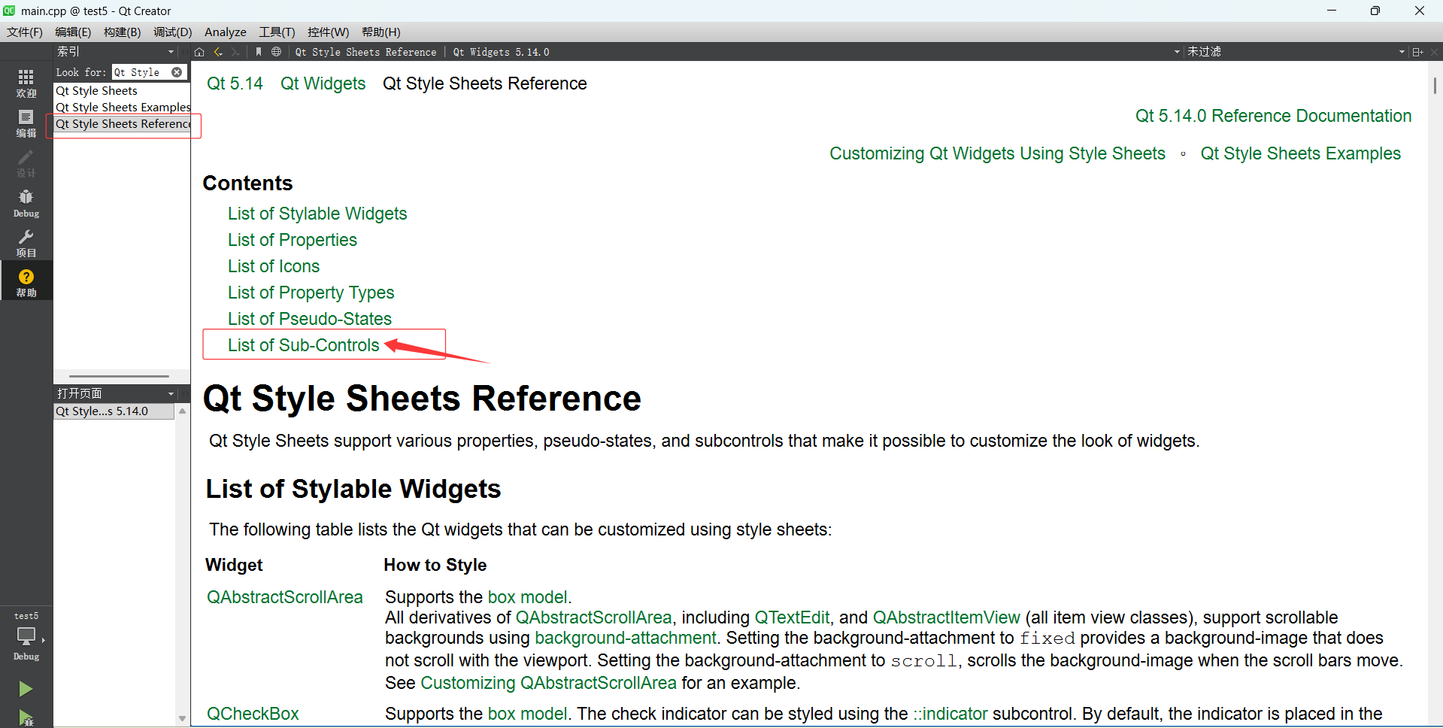The width and height of the screenshot is (1443, 728).
Task: Click the open pages list scroll-up arrow
Action: coord(182,411)
